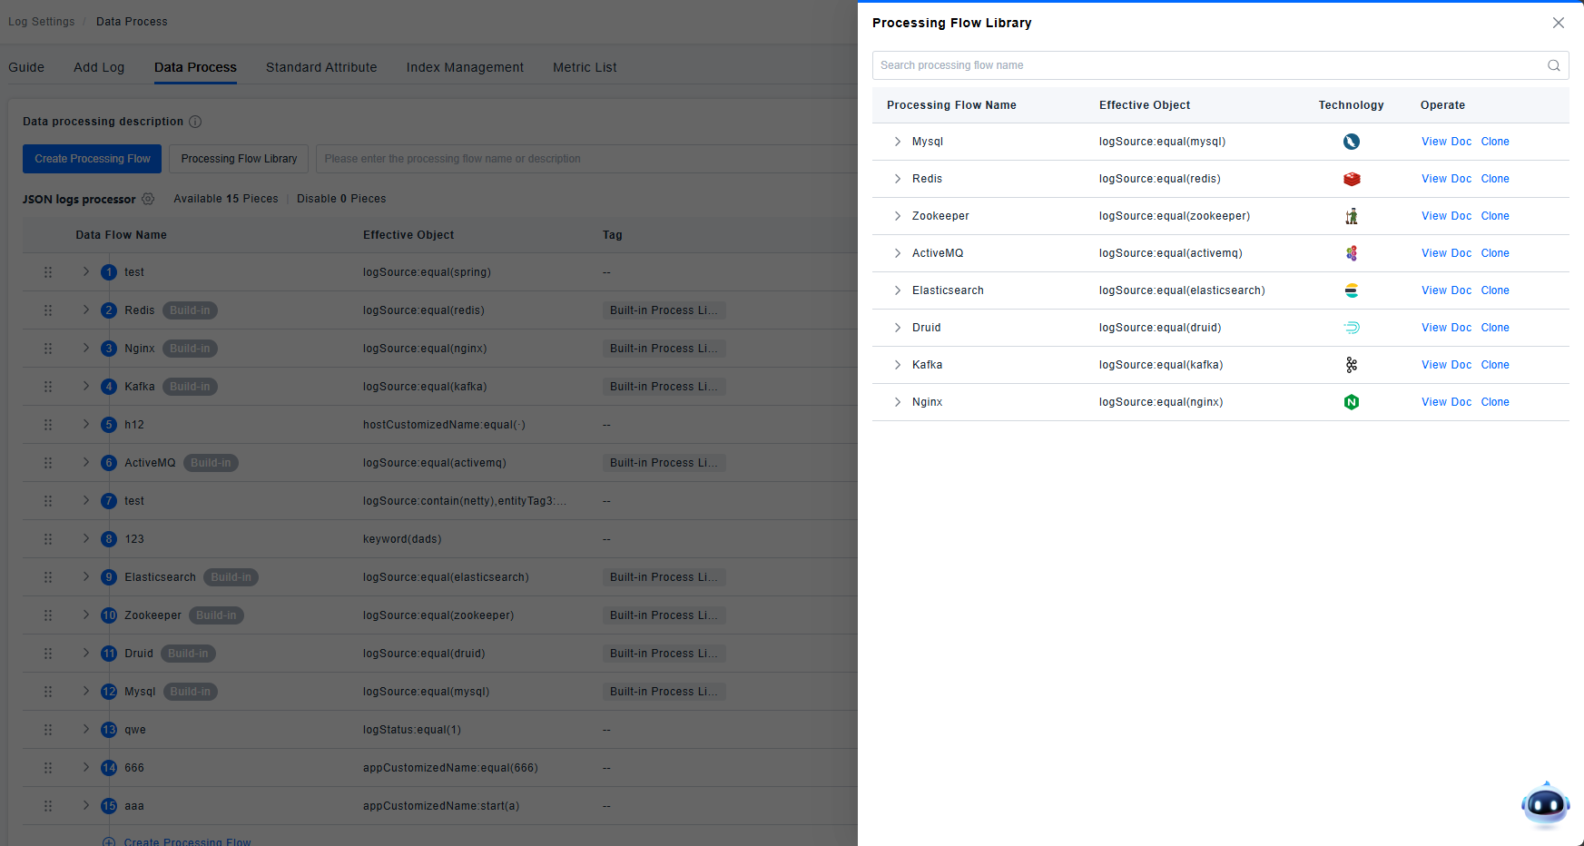
Task: Click the Elasticsearch technology icon
Action: pyautogui.click(x=1351, y=290)
